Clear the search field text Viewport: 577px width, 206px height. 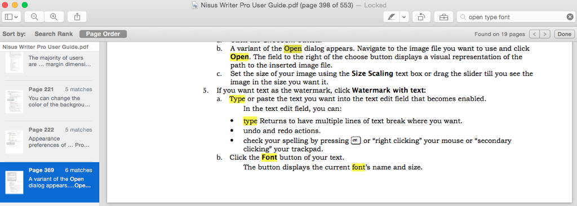coord(570,17)
